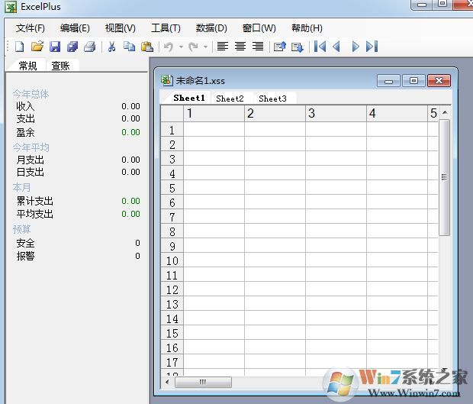Align text center

pyautogui.click(x=240, y=47)
